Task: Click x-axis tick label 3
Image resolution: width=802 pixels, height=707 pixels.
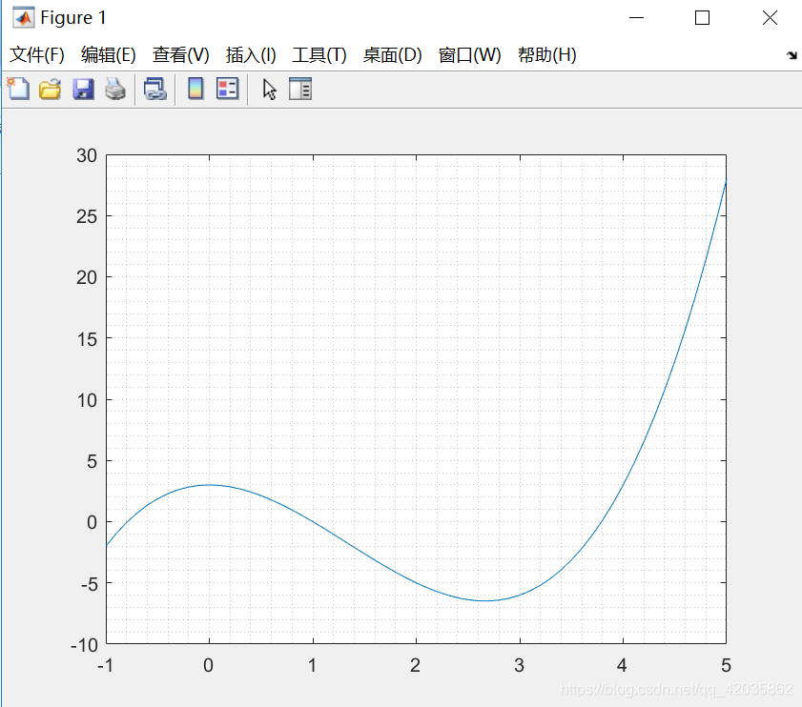Action: (519, 665)
